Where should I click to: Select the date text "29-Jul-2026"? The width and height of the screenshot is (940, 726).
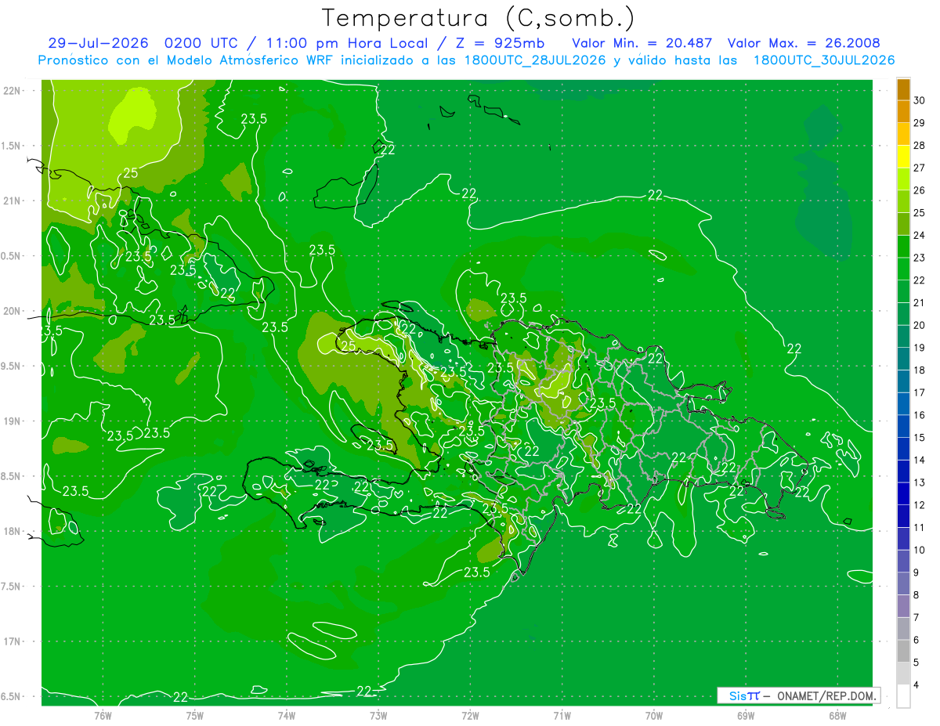[99, 43]
